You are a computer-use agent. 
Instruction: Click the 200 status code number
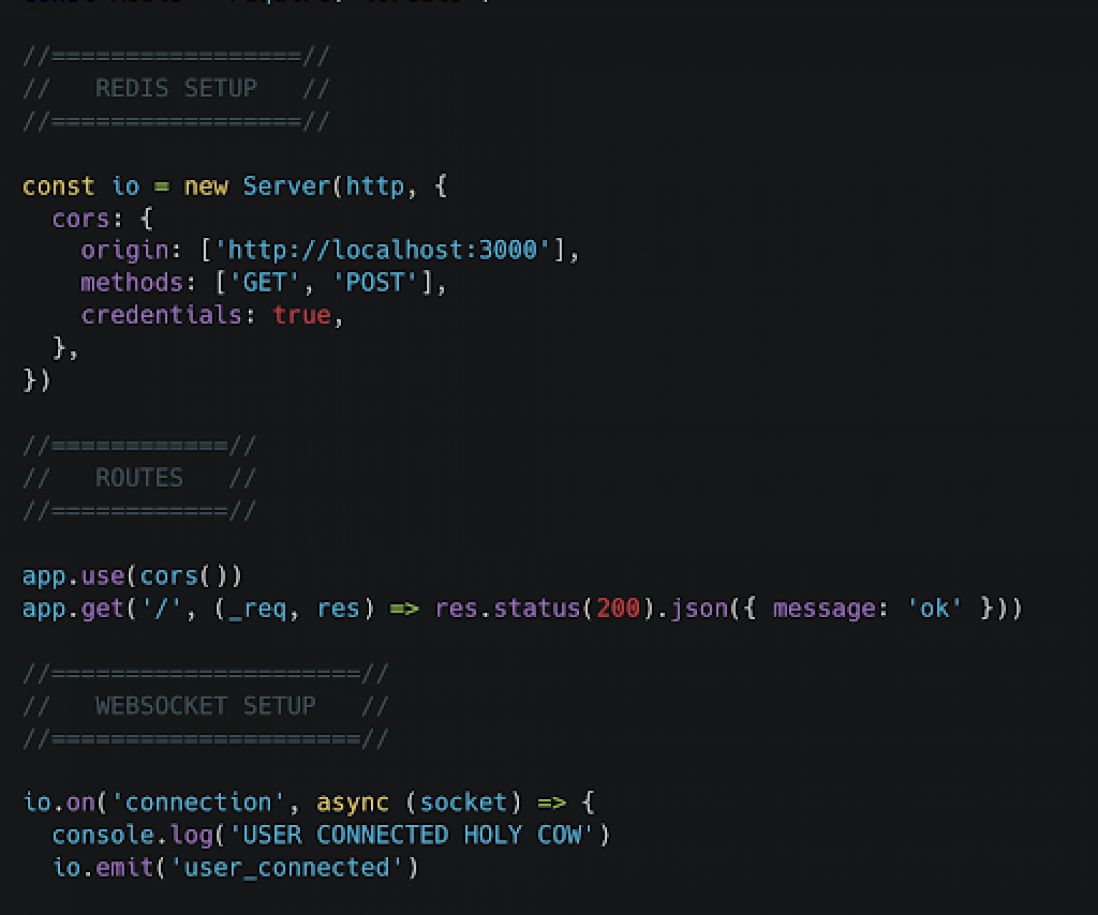tap(618, 608)
